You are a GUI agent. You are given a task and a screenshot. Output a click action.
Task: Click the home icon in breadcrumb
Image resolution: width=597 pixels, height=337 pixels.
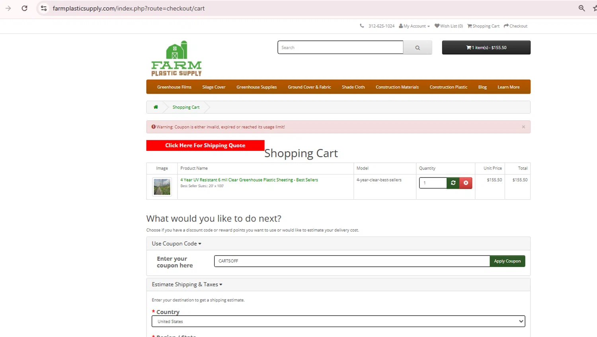coord(156,107)
